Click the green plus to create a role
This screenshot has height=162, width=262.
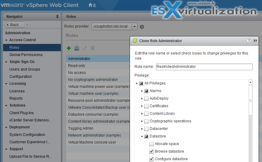[x=69, y=48]
